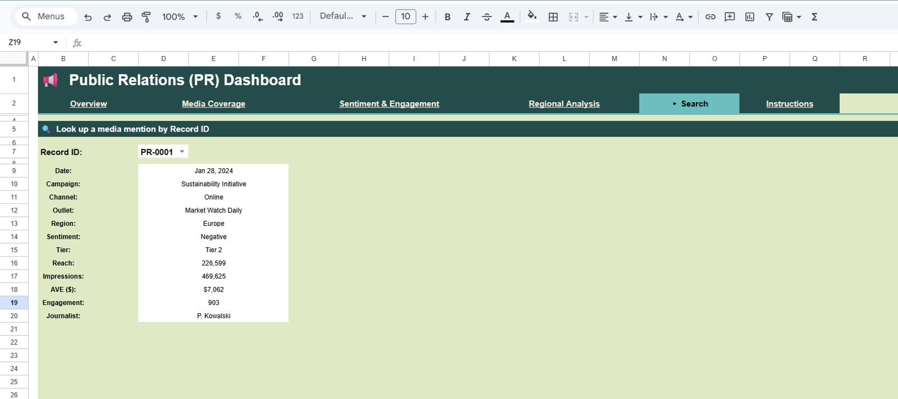
Task: Open the font family dropdown
Action: [343, 16]
